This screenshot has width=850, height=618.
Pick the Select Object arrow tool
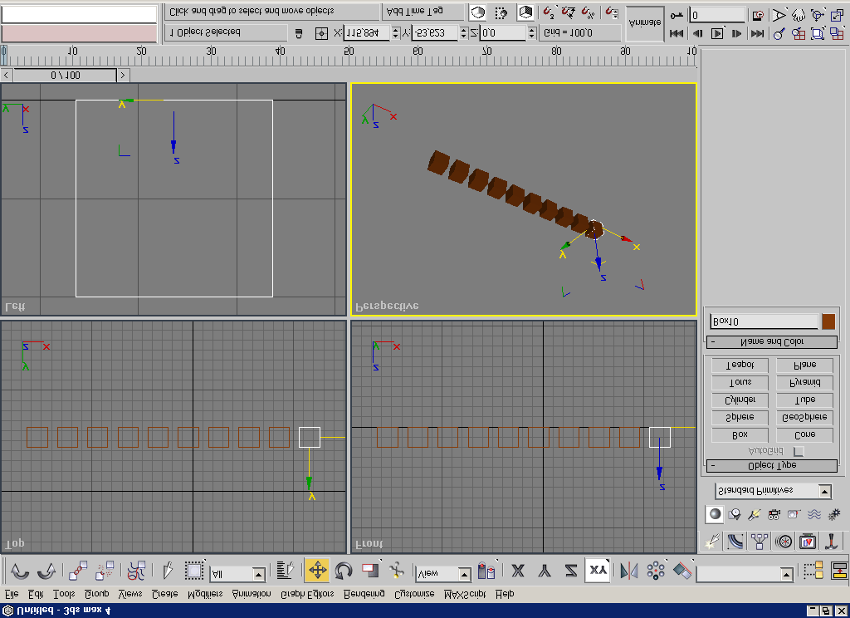point(168,571)
